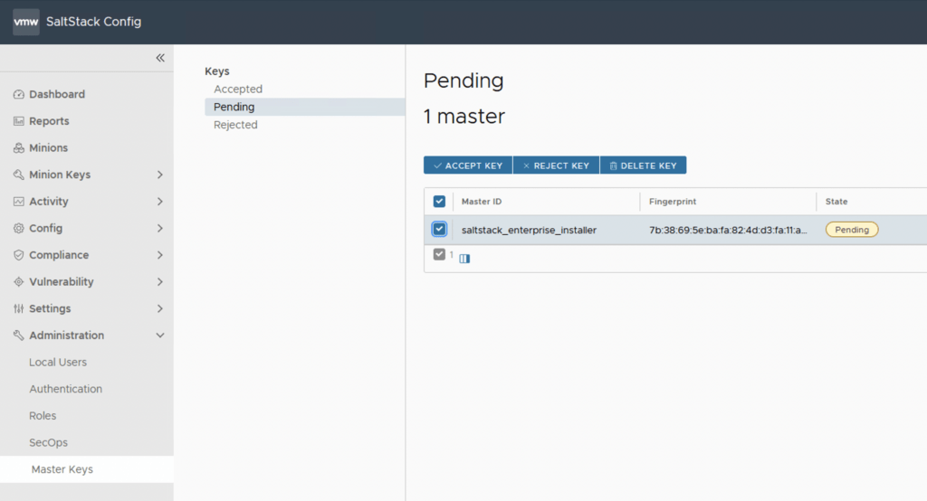Expand the Minion Keys menu chevron
The width and height of the screenshot is (927, 501).
pyautogui.click(x=160, y=175)
